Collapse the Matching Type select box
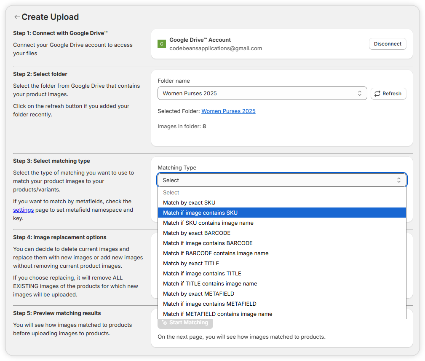This screenshot has width=425, height=361. (x=281, y=180)
